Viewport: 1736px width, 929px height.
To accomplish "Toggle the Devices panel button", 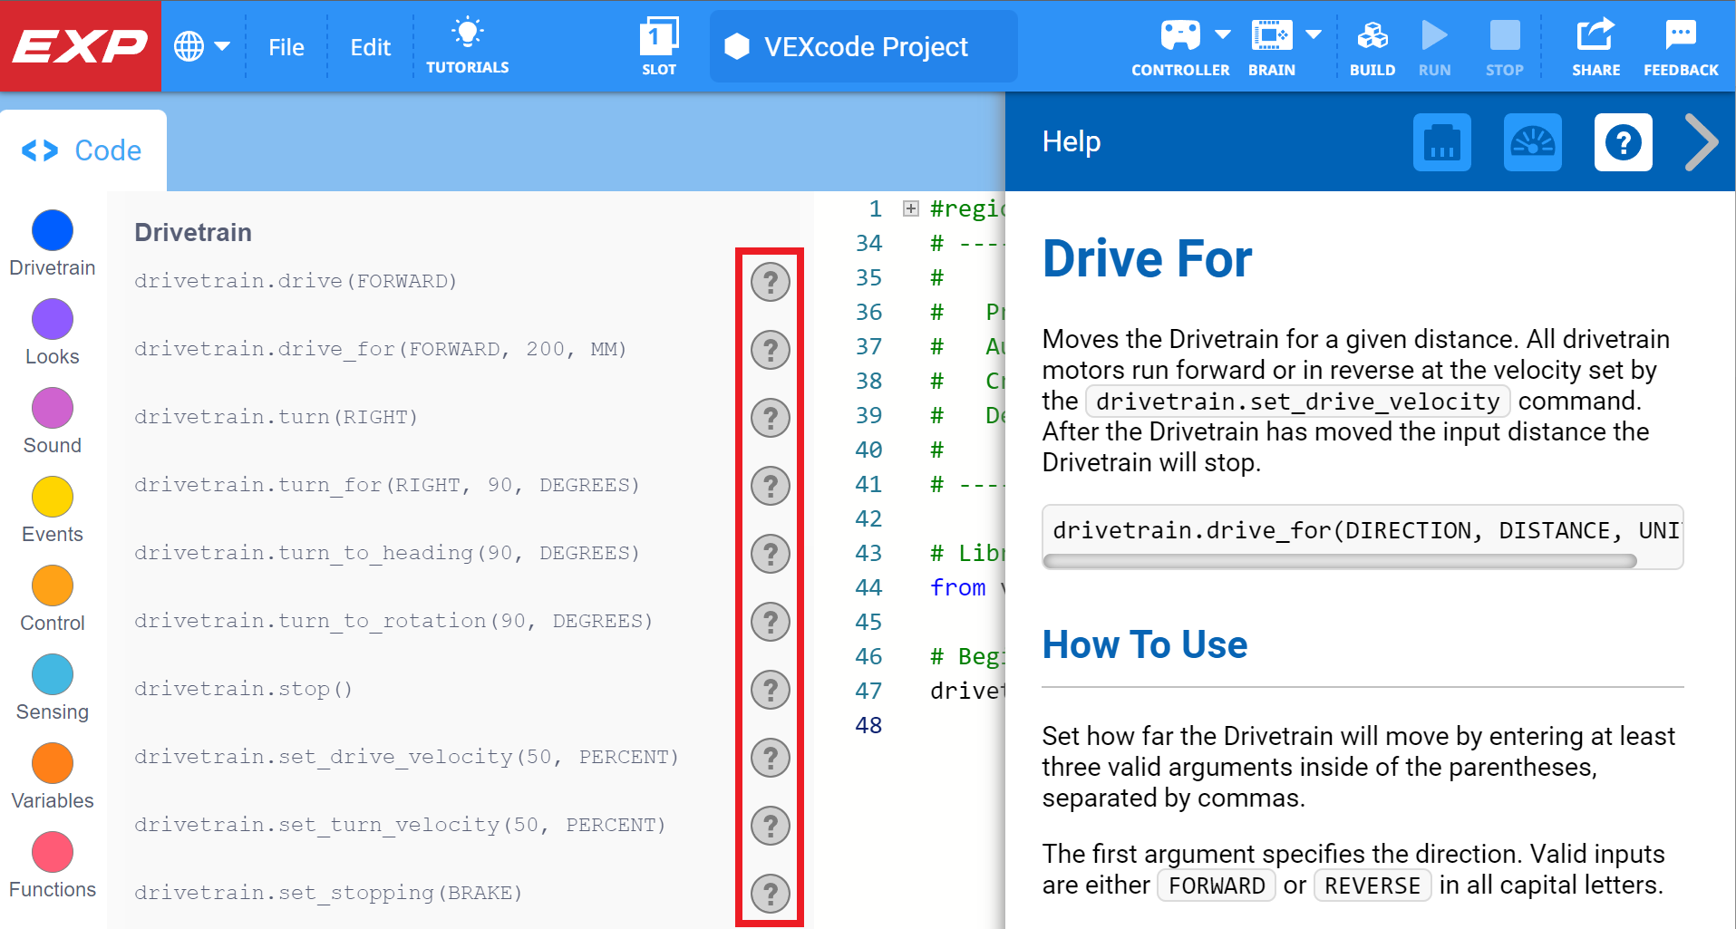I will click(1441, 142).
